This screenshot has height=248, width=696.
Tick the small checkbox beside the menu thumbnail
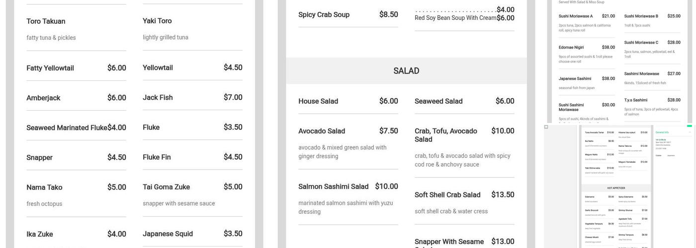[546, 127]
